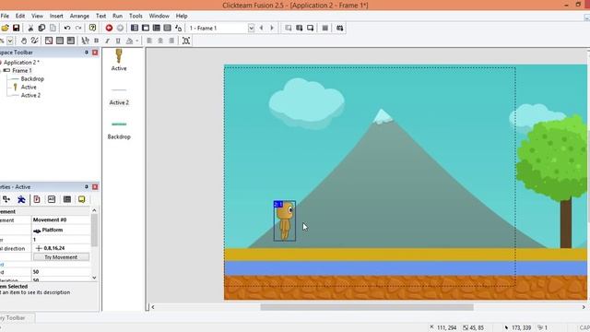Select Active 2 in workspace tree
This screenshot has height=332, width=590.
(x=30, y=95)
